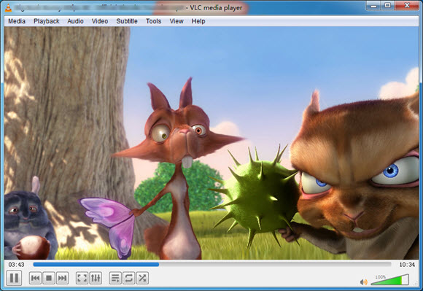Open the Video menu
The image size is (423, 291).
[x=100, y=21]
